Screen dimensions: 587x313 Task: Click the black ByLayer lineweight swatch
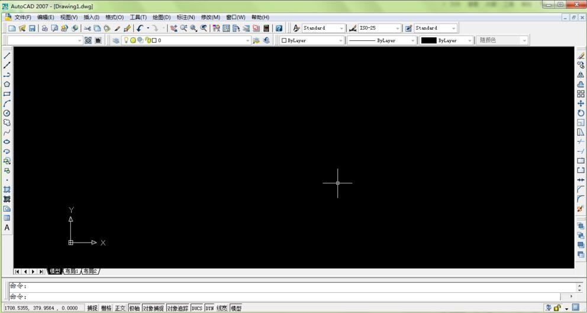click(429, 41)
